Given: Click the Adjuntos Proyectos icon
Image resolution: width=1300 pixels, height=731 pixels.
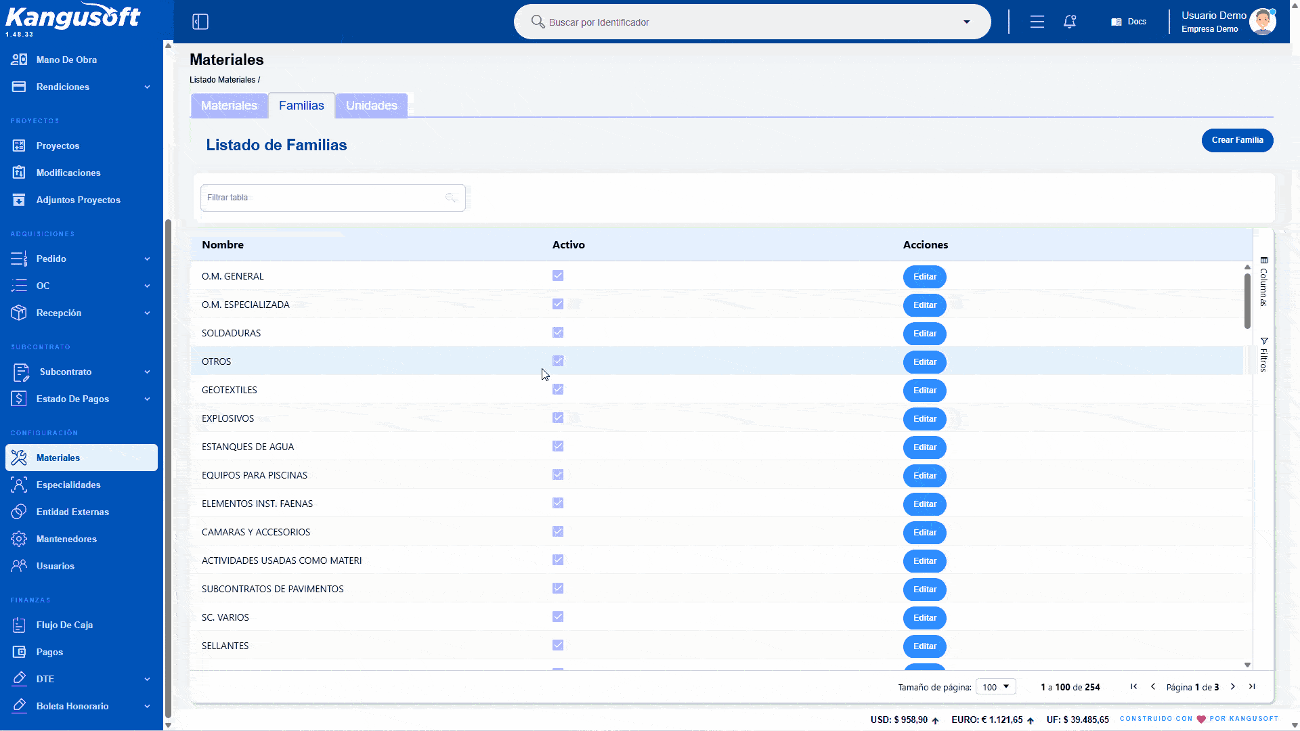Looking at the screenshot, I should pyautogui.click(x=19, y=200).
